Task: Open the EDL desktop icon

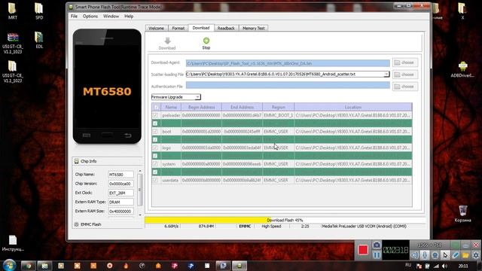Action: (x=39, y=40)
